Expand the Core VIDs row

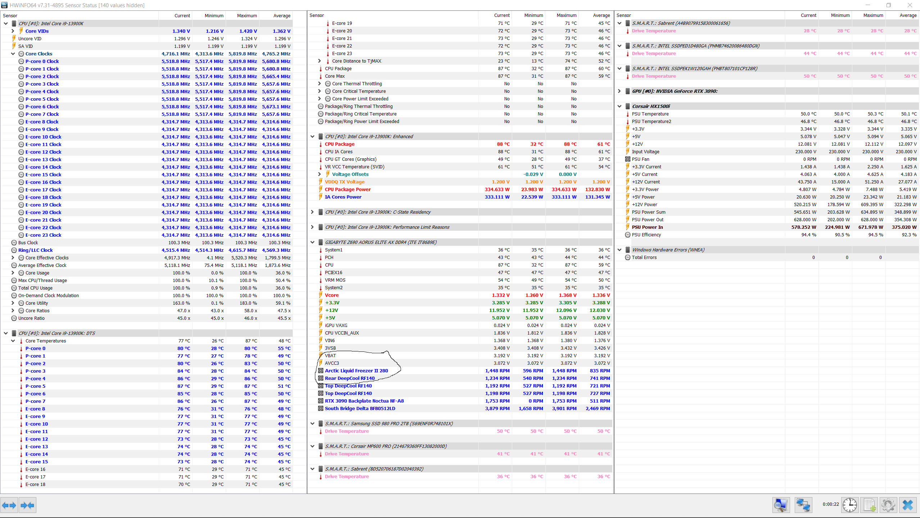(x=13, y=31)
